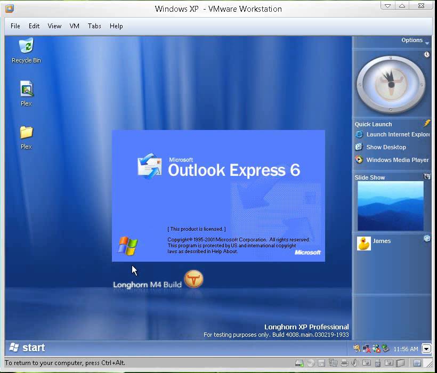Click the 'To return to your computer' status text

pos(65,363)
